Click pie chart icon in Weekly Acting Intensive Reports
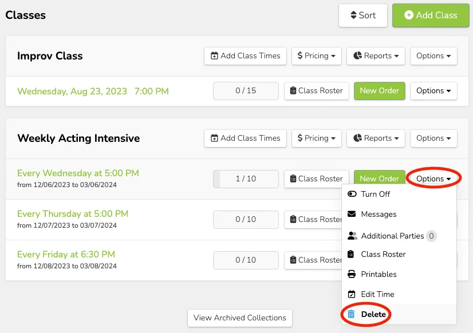 (x=357, y=138)
